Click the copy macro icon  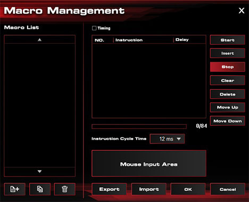point(40,189)
